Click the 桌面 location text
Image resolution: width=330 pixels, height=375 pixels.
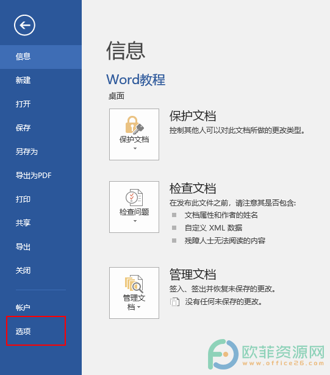point(117,96)
